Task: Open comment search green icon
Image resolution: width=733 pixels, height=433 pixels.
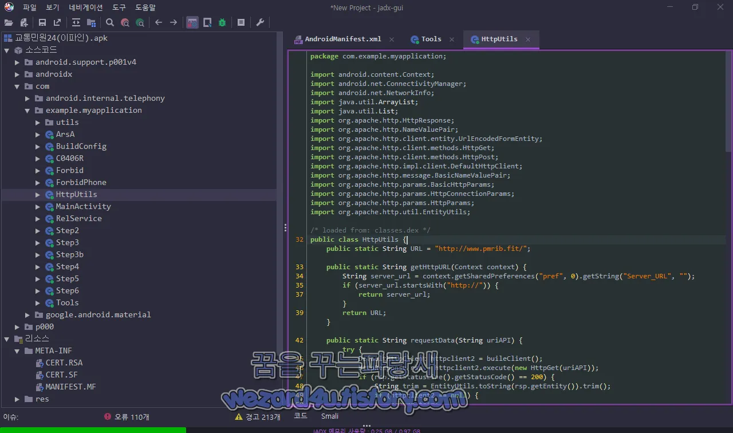Action: (x=140, y=23)
